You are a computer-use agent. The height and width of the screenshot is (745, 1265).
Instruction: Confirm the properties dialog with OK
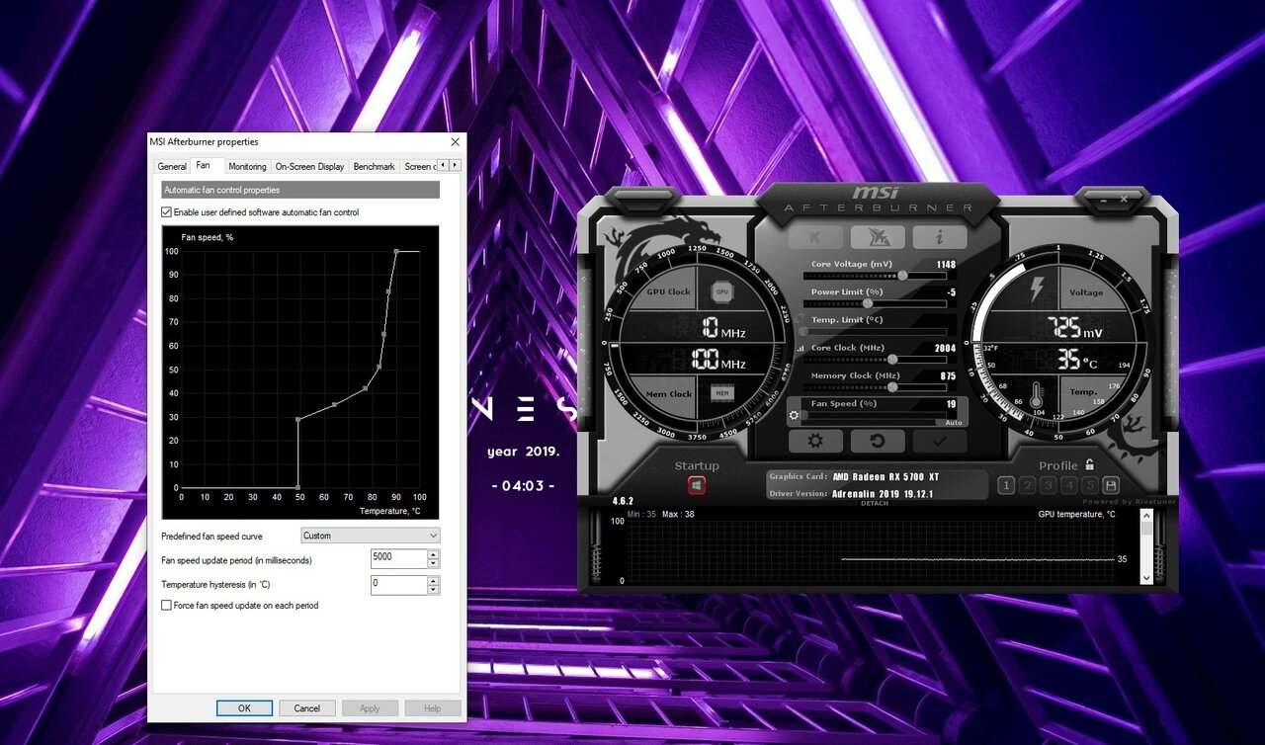click(x=244, y=707)
